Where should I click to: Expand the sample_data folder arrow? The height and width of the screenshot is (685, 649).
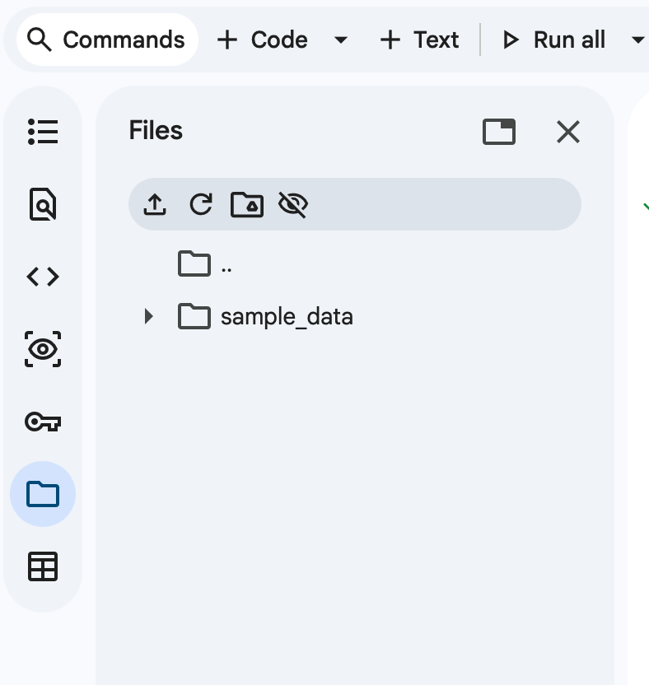tap(149, 316)
